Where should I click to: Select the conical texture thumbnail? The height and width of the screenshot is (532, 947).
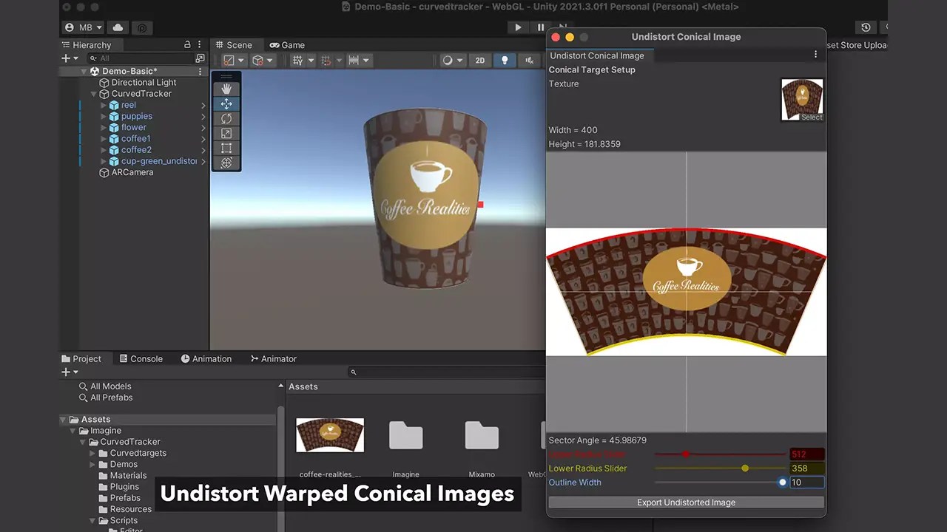coord(802,100)
